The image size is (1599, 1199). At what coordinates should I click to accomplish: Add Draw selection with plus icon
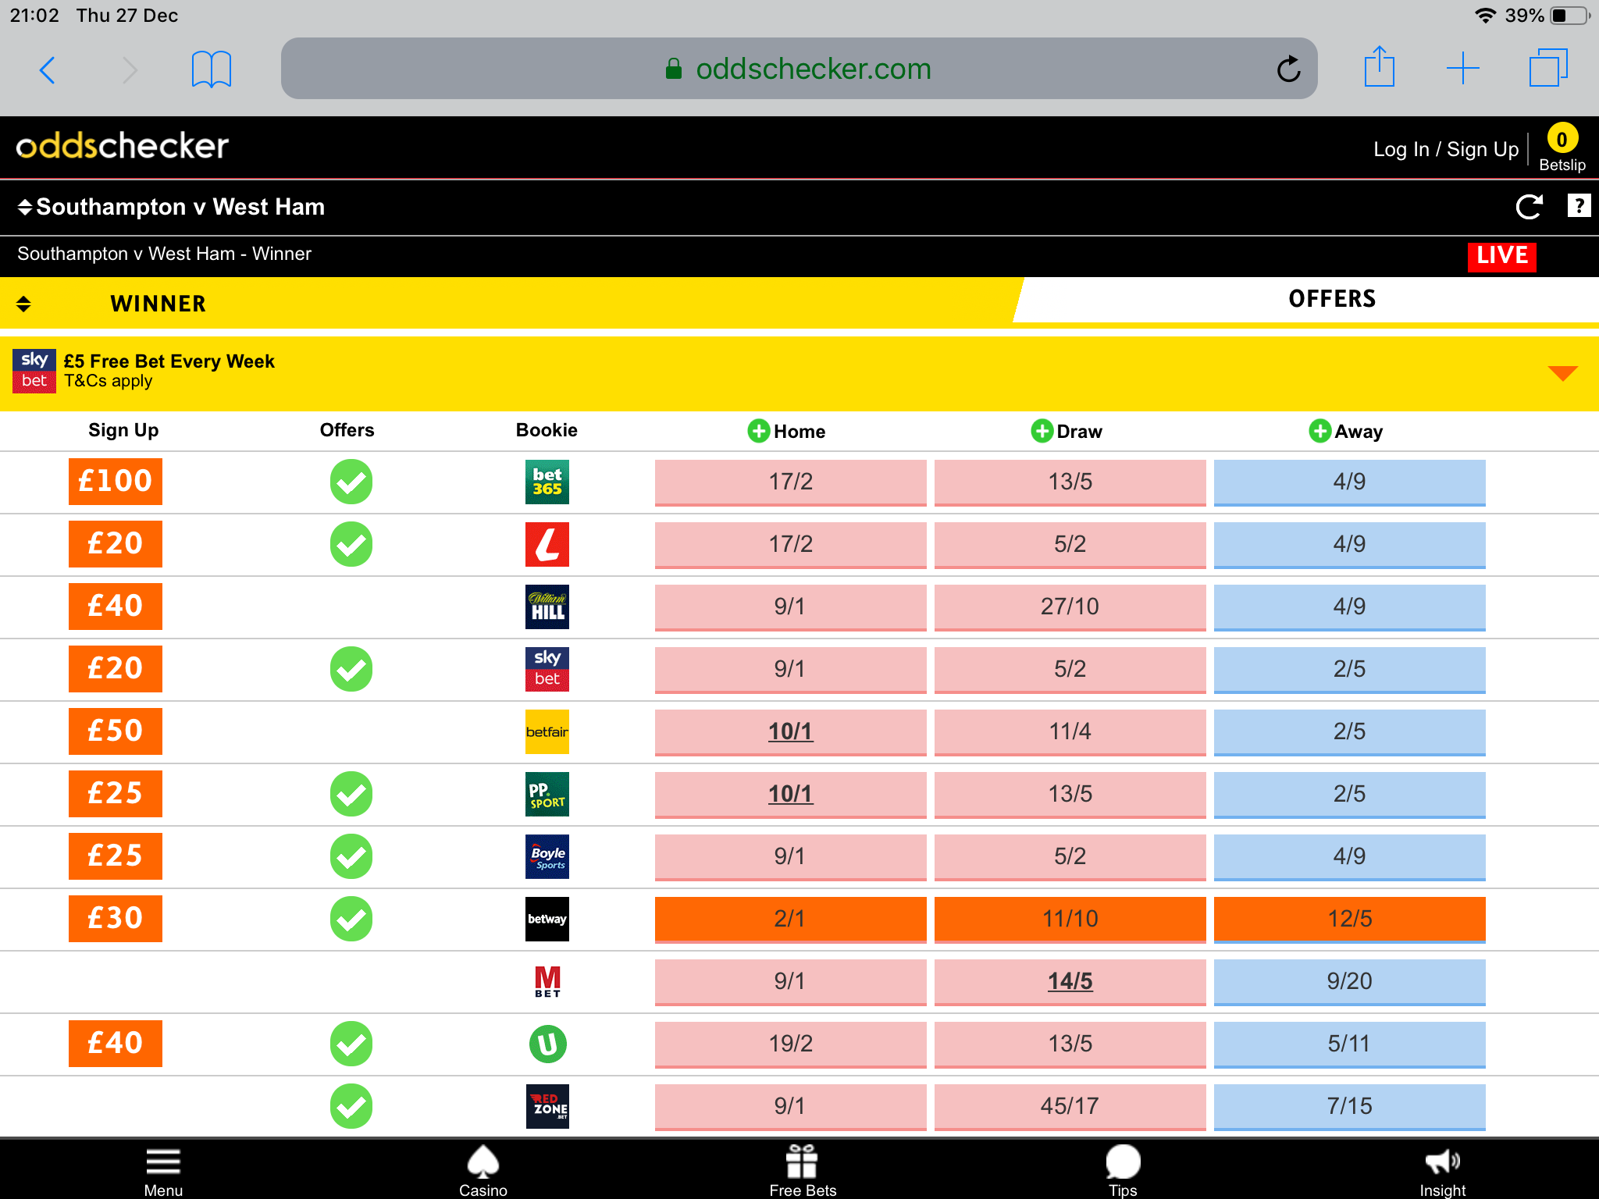[1042, 431]
